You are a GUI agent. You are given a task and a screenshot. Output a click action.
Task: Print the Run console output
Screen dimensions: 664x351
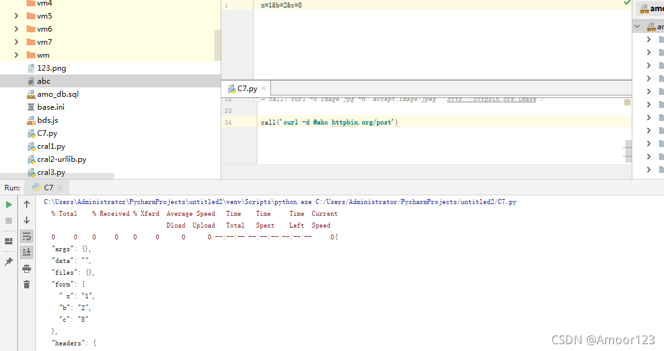27,269
